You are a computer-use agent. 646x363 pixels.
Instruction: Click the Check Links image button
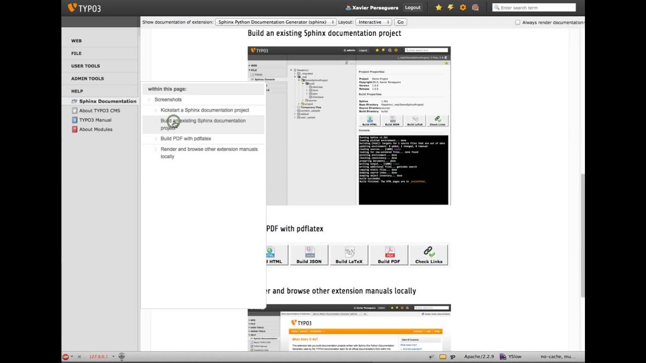(x=428, y=255)
